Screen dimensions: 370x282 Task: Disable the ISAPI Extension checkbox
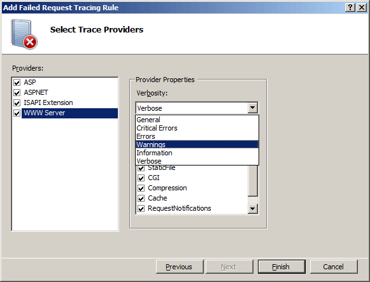pos(17,102)
